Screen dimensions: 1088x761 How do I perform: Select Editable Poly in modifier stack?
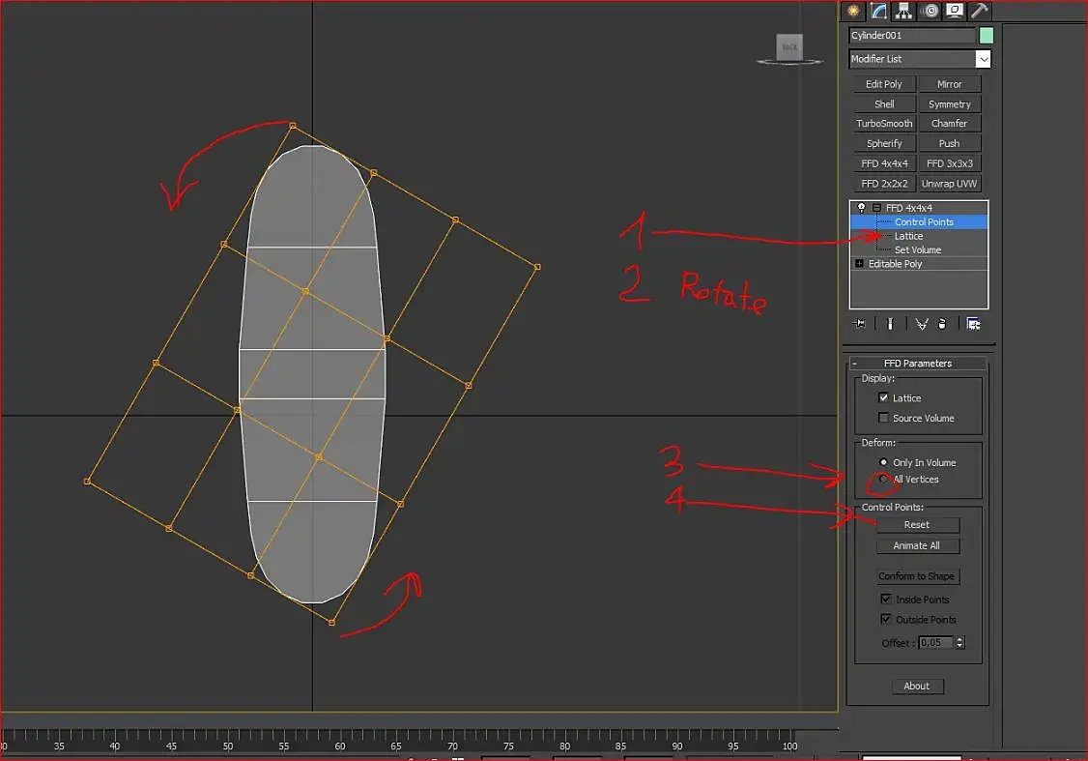point(895,264)
